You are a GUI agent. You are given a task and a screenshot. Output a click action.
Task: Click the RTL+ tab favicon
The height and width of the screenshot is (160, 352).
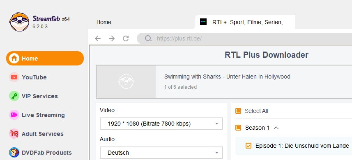[x=203, y=22]
